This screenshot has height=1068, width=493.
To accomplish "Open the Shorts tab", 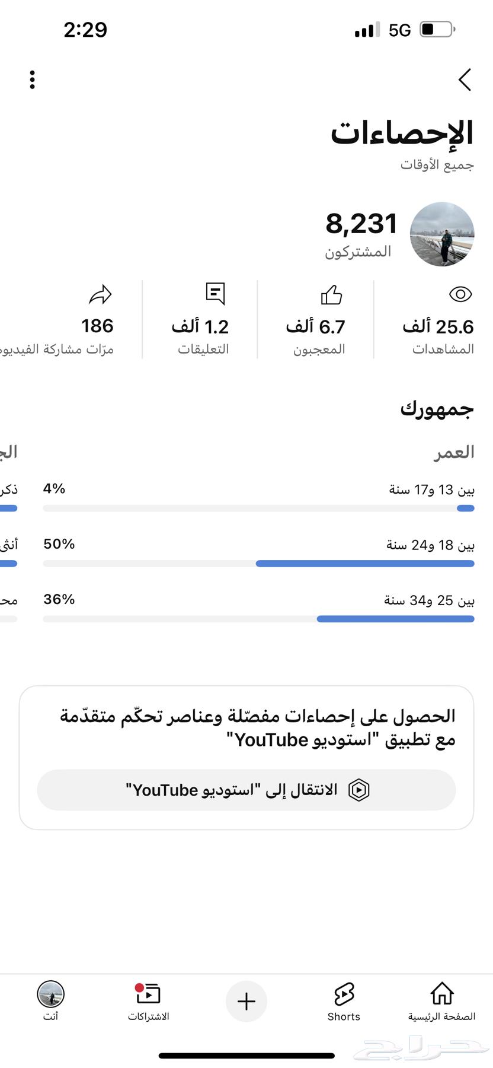I will click(x=344, y=1002).
